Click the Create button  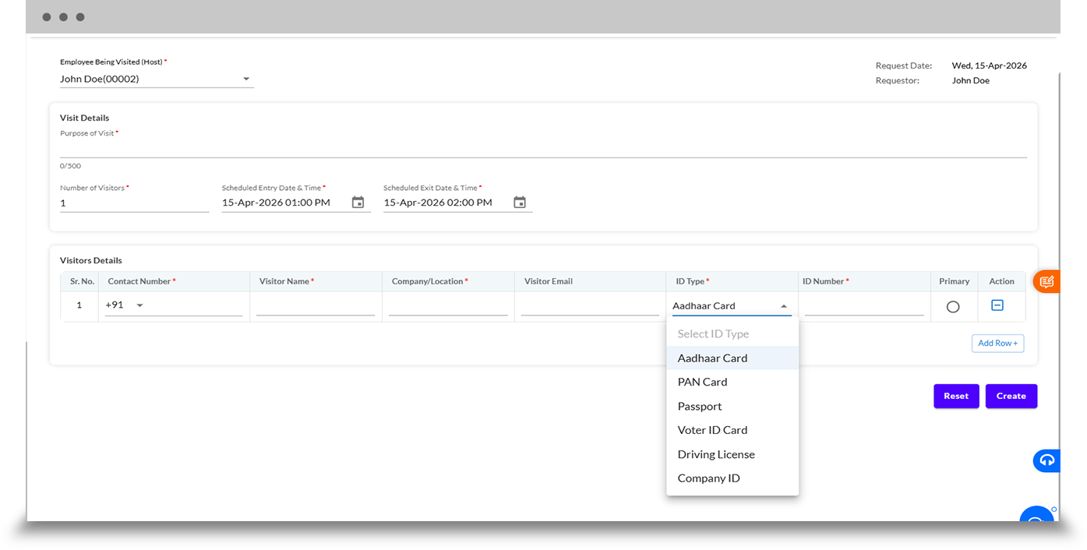[x=1011, y=396]
